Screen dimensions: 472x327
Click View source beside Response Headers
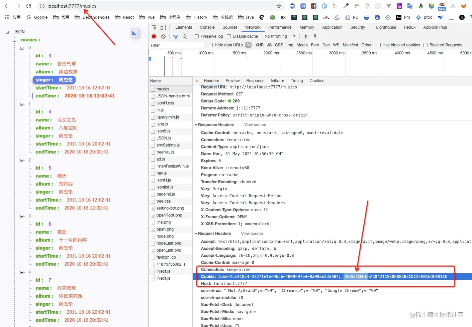[x=255, y=125]
